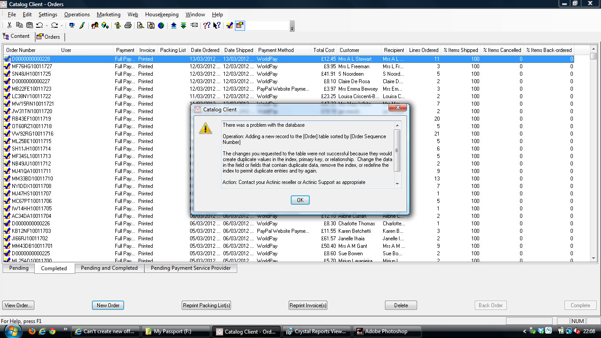Click the paintbrush toolbar icon

(x=82, y=26)
